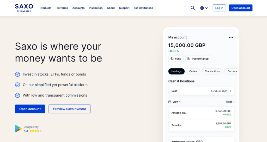
Task: Switch to the Transactions tab
Action: point(212,71)
